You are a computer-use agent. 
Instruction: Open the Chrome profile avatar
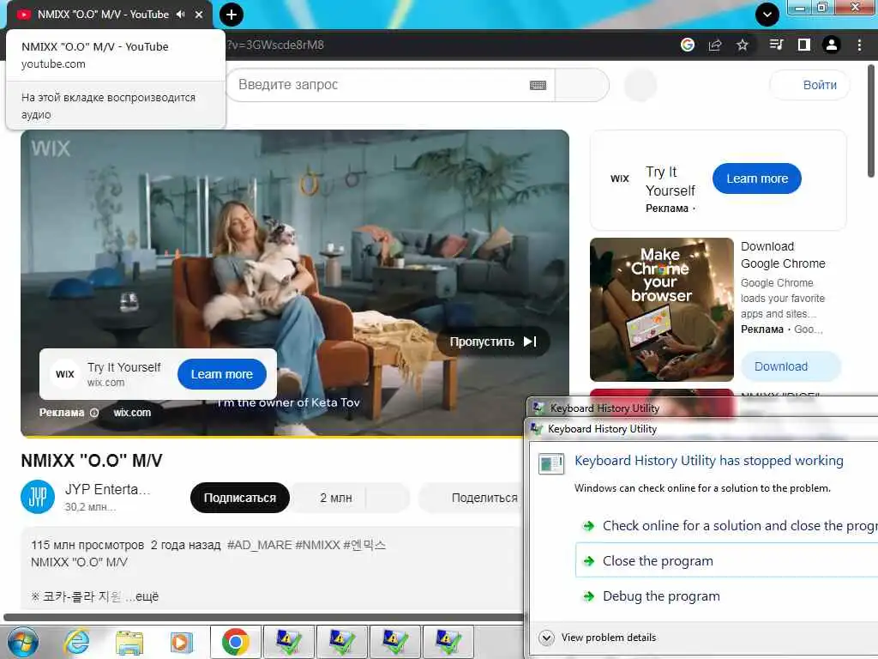832,45
